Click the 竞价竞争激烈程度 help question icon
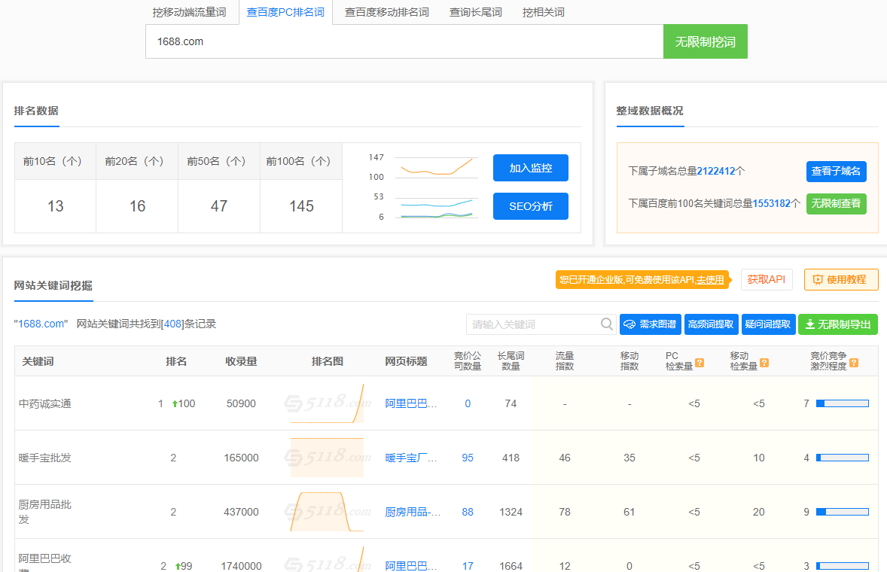887x572 pixels. (x=854, y=363)
